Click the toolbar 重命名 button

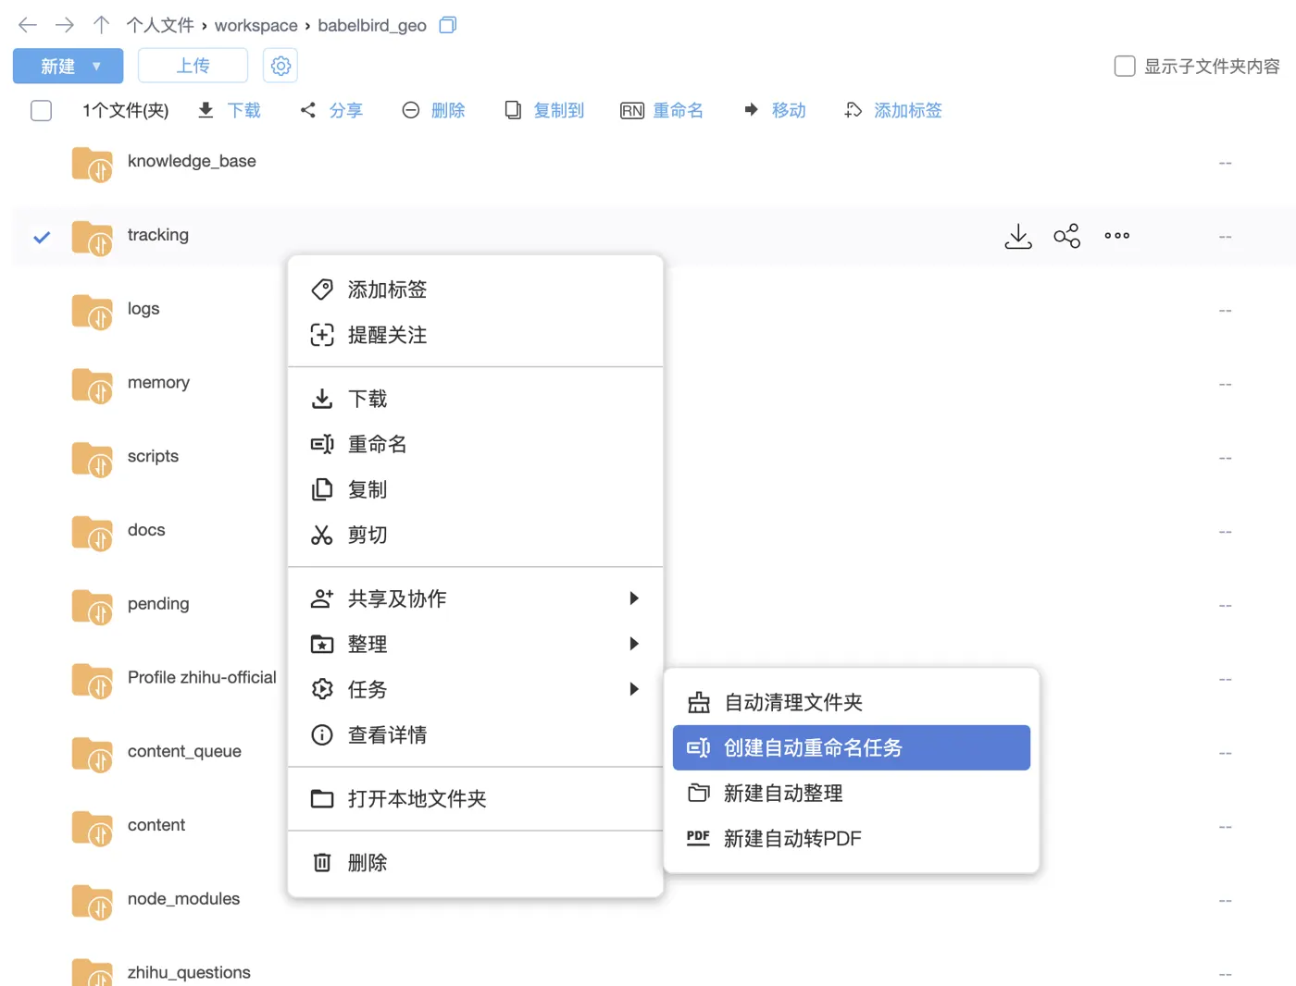pos(662,111)
